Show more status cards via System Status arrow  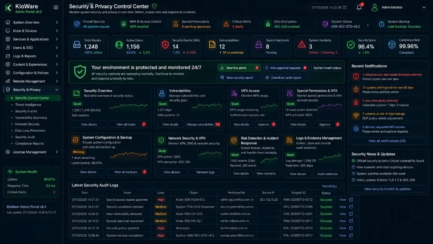click(x=367, y=25)
